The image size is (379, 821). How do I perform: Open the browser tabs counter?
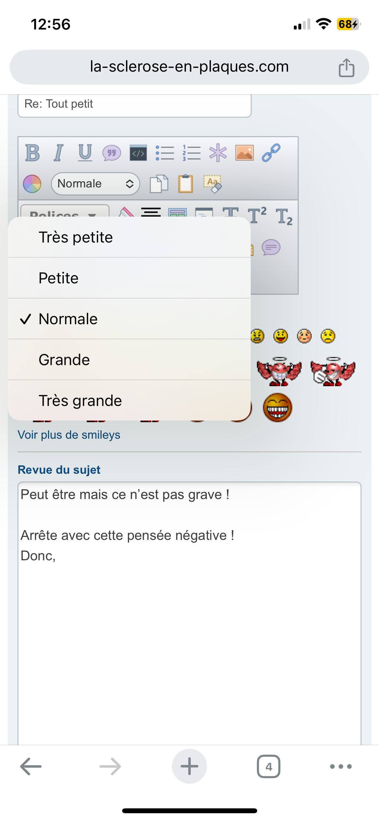(269, 767)
